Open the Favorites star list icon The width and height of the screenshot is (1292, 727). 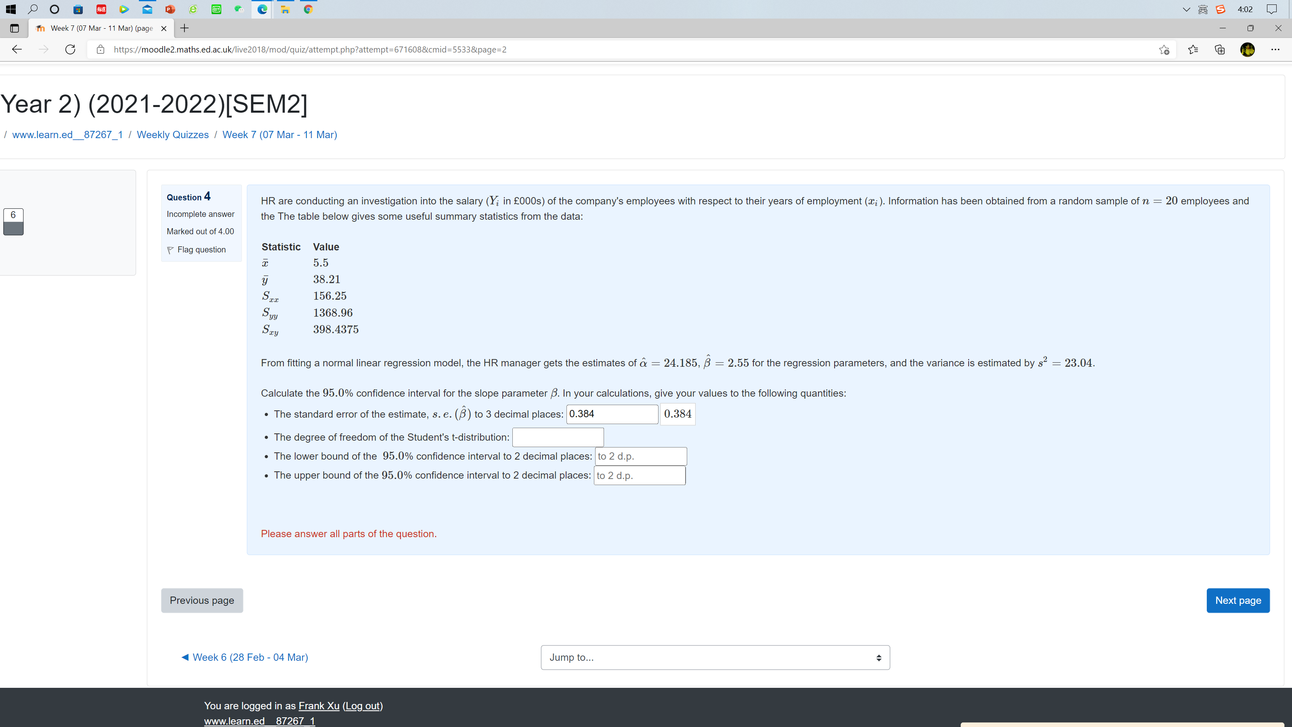(x=1193, y=49)
